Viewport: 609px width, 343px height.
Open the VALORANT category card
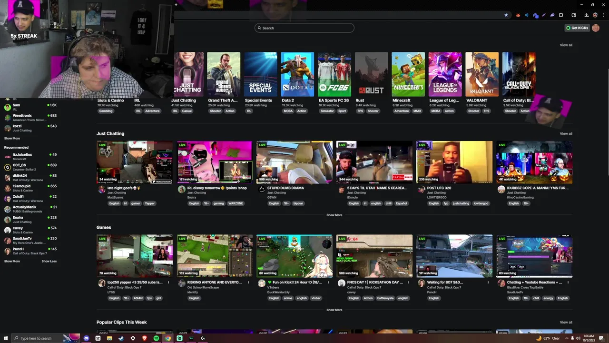482,74
